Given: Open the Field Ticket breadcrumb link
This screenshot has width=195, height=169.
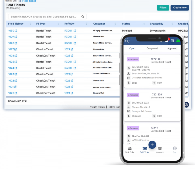Looking at the screenshot, I should (29, 1).
